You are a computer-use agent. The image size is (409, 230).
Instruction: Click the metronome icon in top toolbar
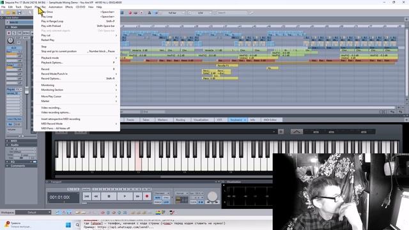[x=150, y=13]
